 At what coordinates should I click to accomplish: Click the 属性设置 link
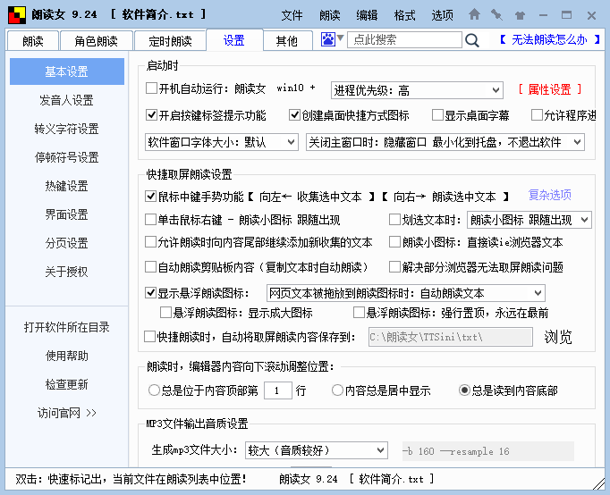pyautogui.click(x=550, y=89)
